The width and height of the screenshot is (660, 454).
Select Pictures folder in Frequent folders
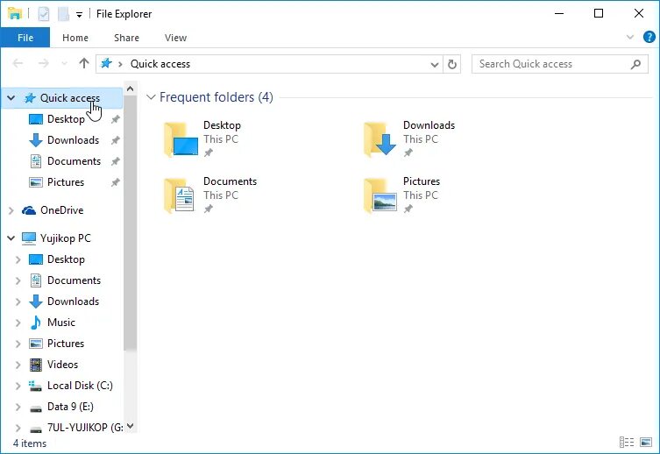pyautogui.click(x=401, y=195)
